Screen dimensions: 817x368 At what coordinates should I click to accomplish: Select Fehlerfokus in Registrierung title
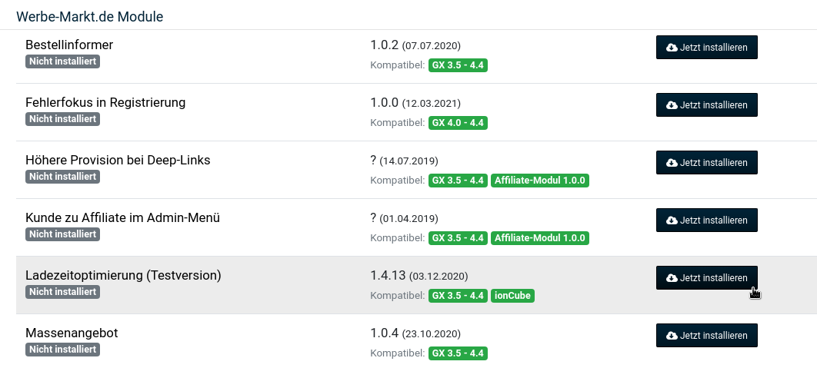(x=105, y=102)
